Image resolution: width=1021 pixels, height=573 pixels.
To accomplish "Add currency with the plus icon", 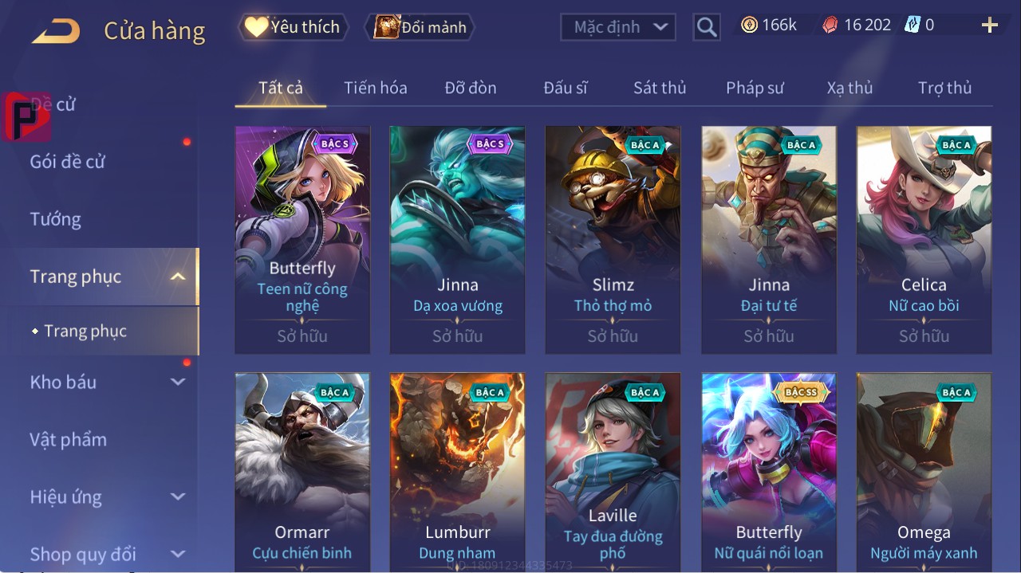I will pos(990,26).
